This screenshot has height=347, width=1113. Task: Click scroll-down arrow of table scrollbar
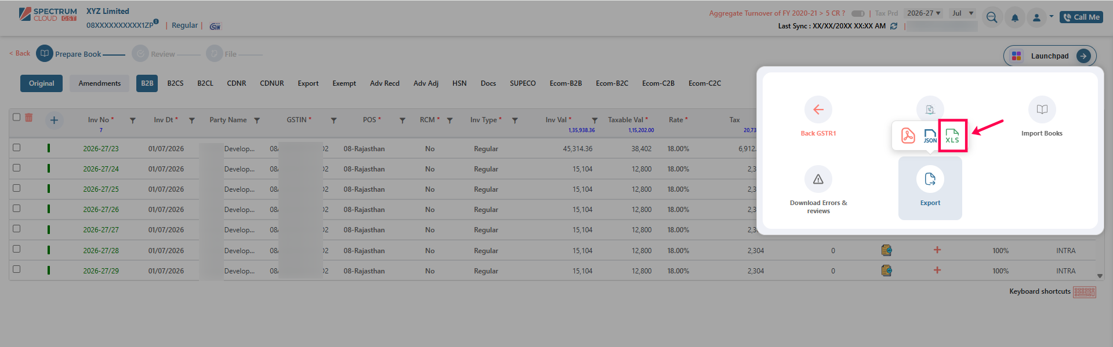(x=1100, y=276)
